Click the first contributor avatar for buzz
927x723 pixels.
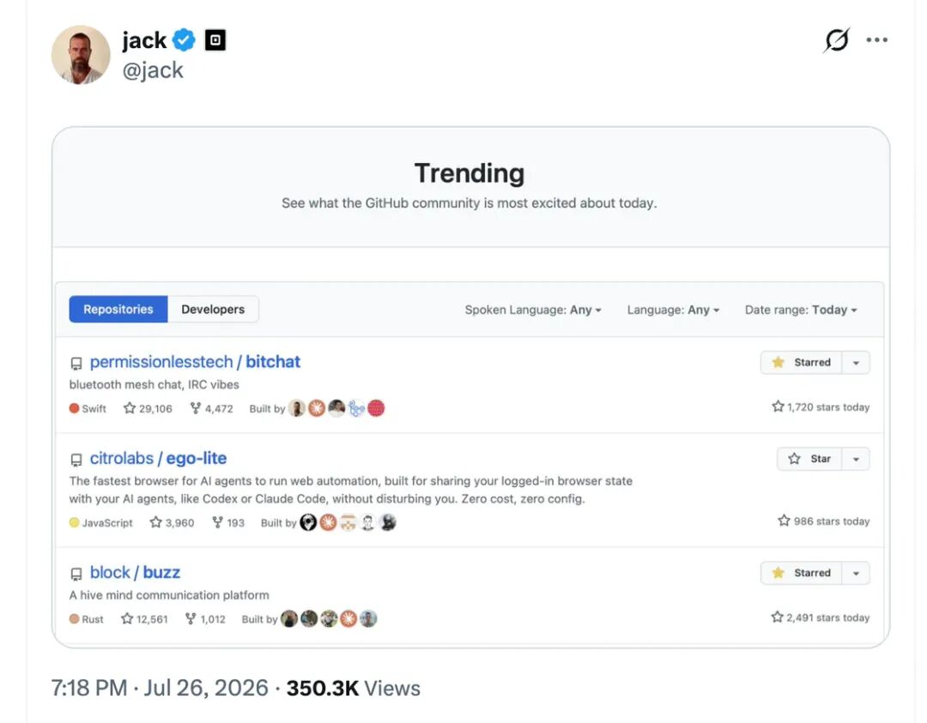coord(289,618)
